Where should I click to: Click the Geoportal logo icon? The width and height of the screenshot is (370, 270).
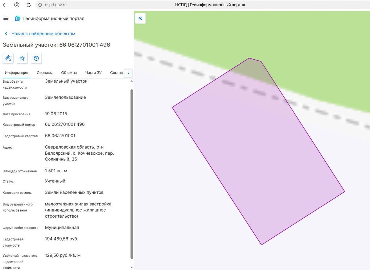tap(18, 18)
